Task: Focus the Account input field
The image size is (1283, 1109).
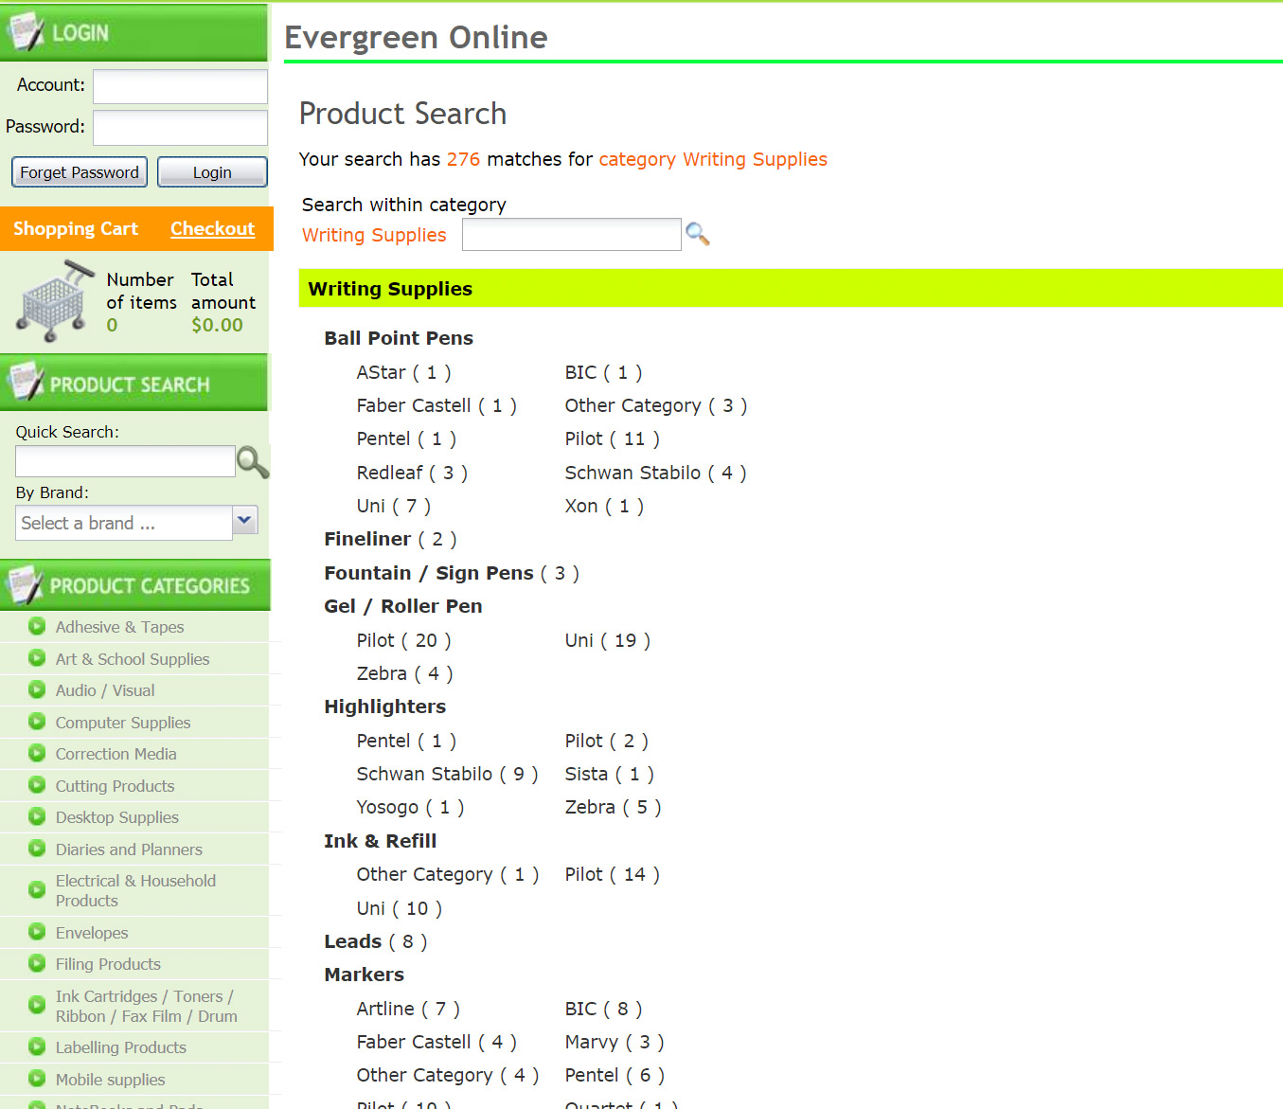Action: click(x=180, y=86)
